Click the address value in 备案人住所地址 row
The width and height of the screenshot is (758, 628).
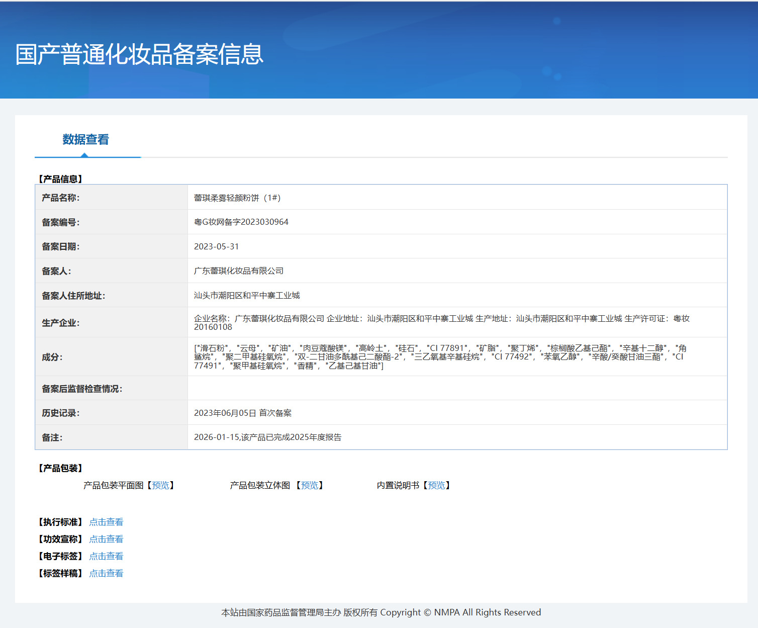click(247, 295)
